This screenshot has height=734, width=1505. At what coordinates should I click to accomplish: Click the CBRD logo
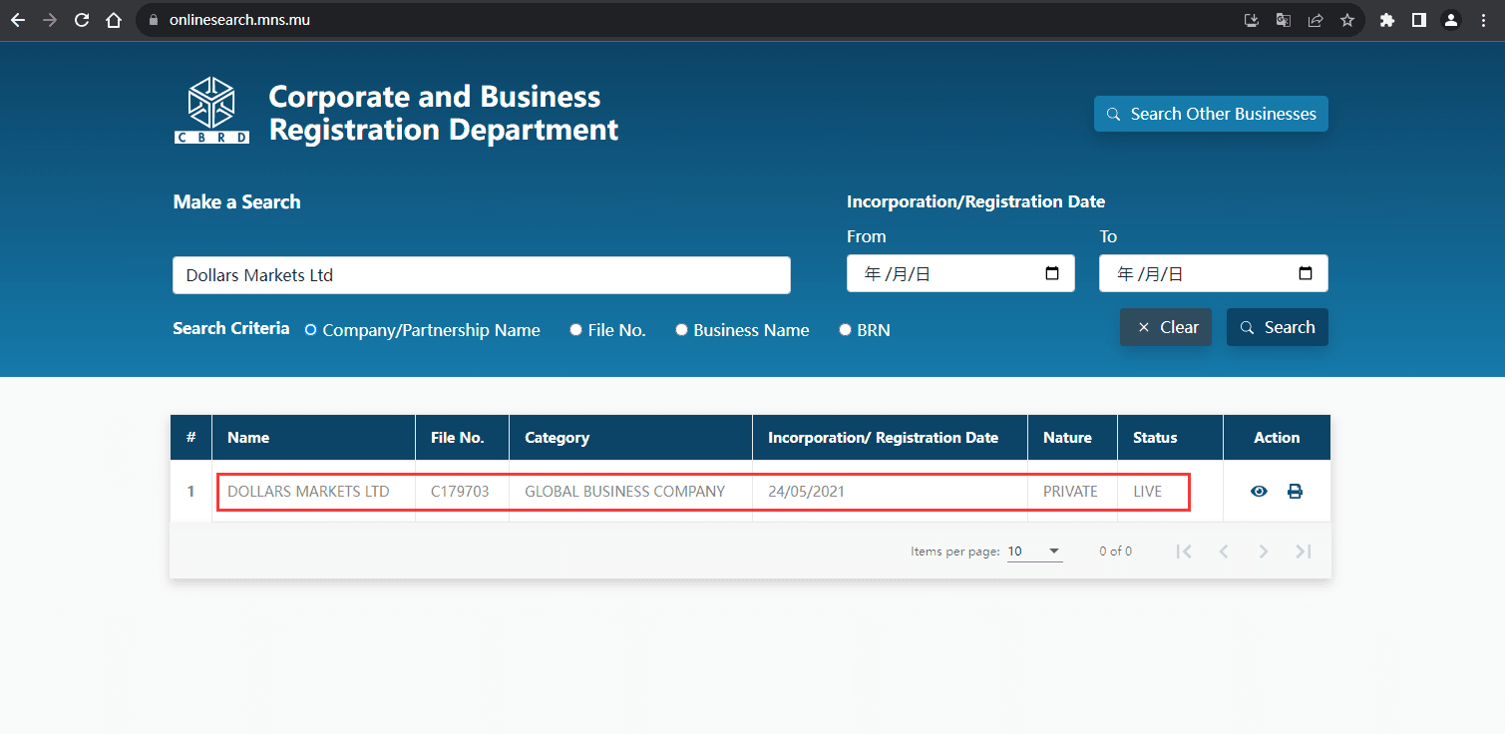(211, 110)
